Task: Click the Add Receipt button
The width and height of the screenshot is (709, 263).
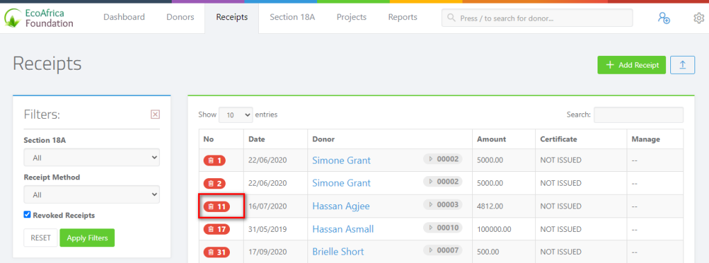Action: coord(631,65)
